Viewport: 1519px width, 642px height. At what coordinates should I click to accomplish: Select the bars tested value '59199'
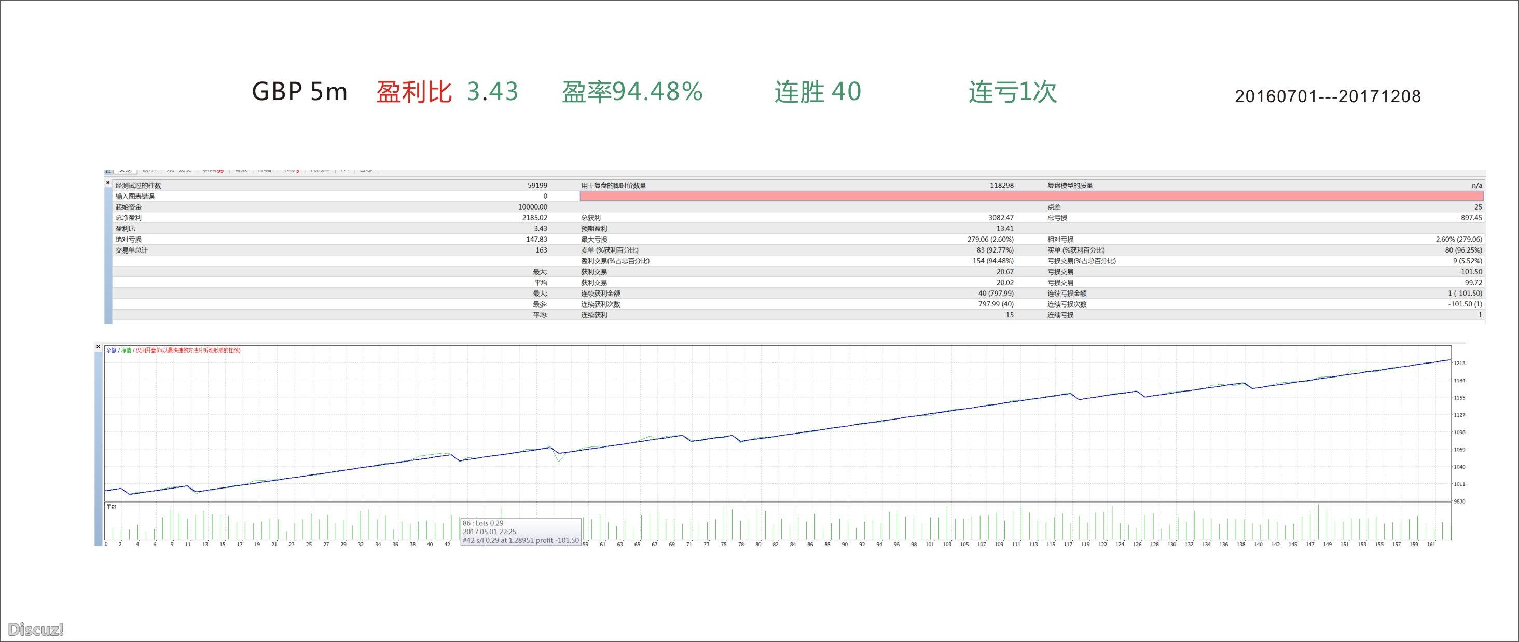(x=537, y=185)
